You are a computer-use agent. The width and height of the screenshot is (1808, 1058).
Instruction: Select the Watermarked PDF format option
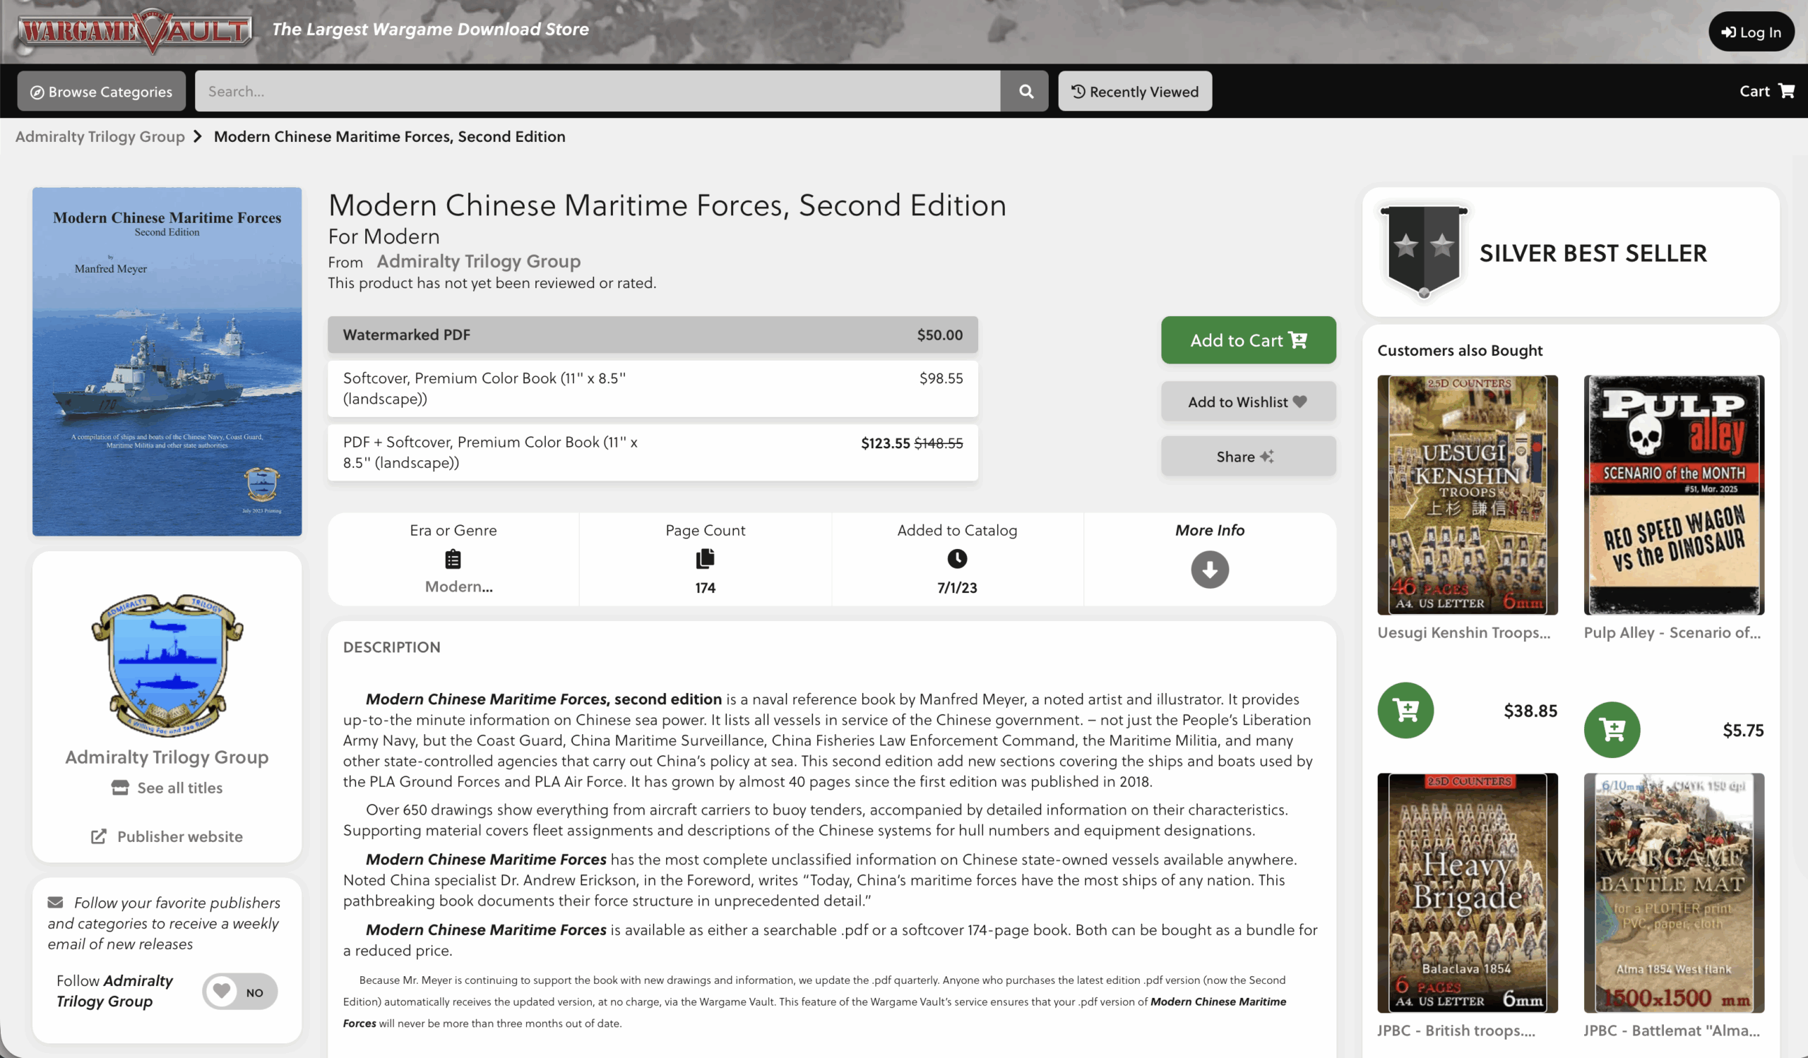(652, 335)
